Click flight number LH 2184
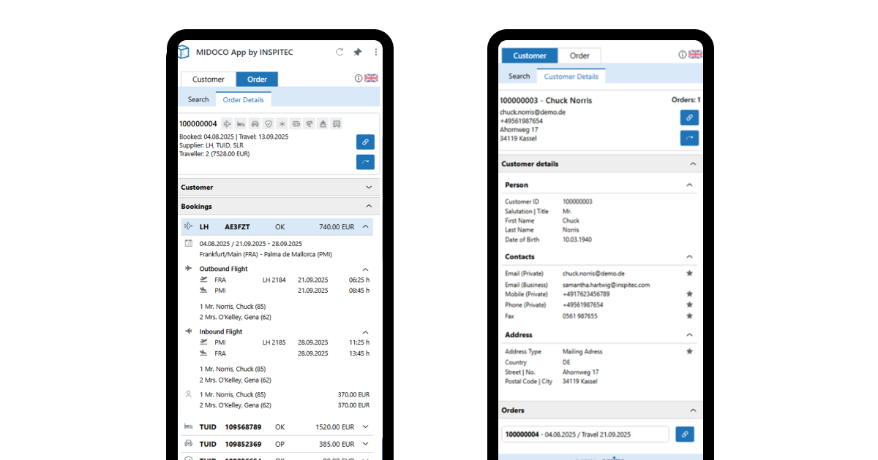Image resolution: width=878 pixels, height=460 pixels. [x=274, y=280]
